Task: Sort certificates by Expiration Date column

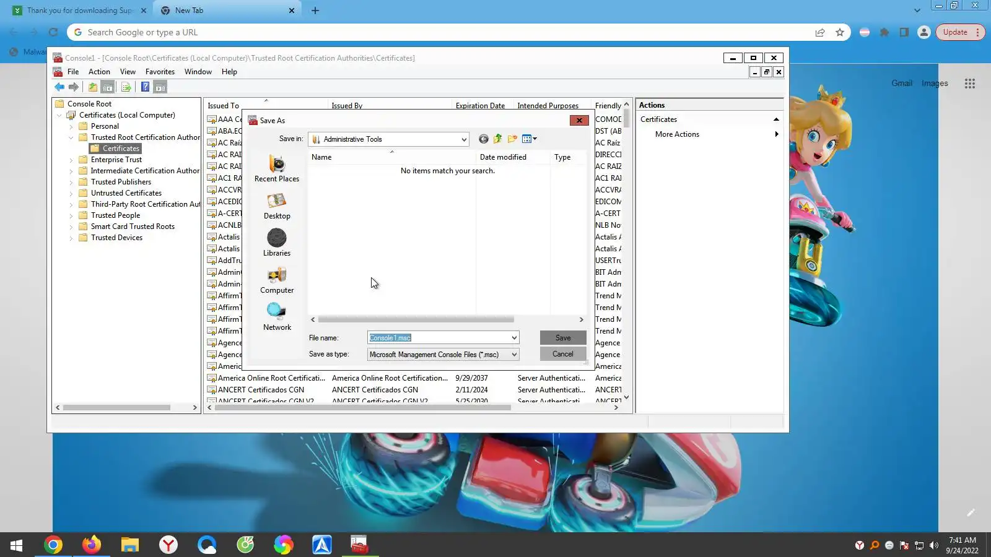Action: click(480, 106)
